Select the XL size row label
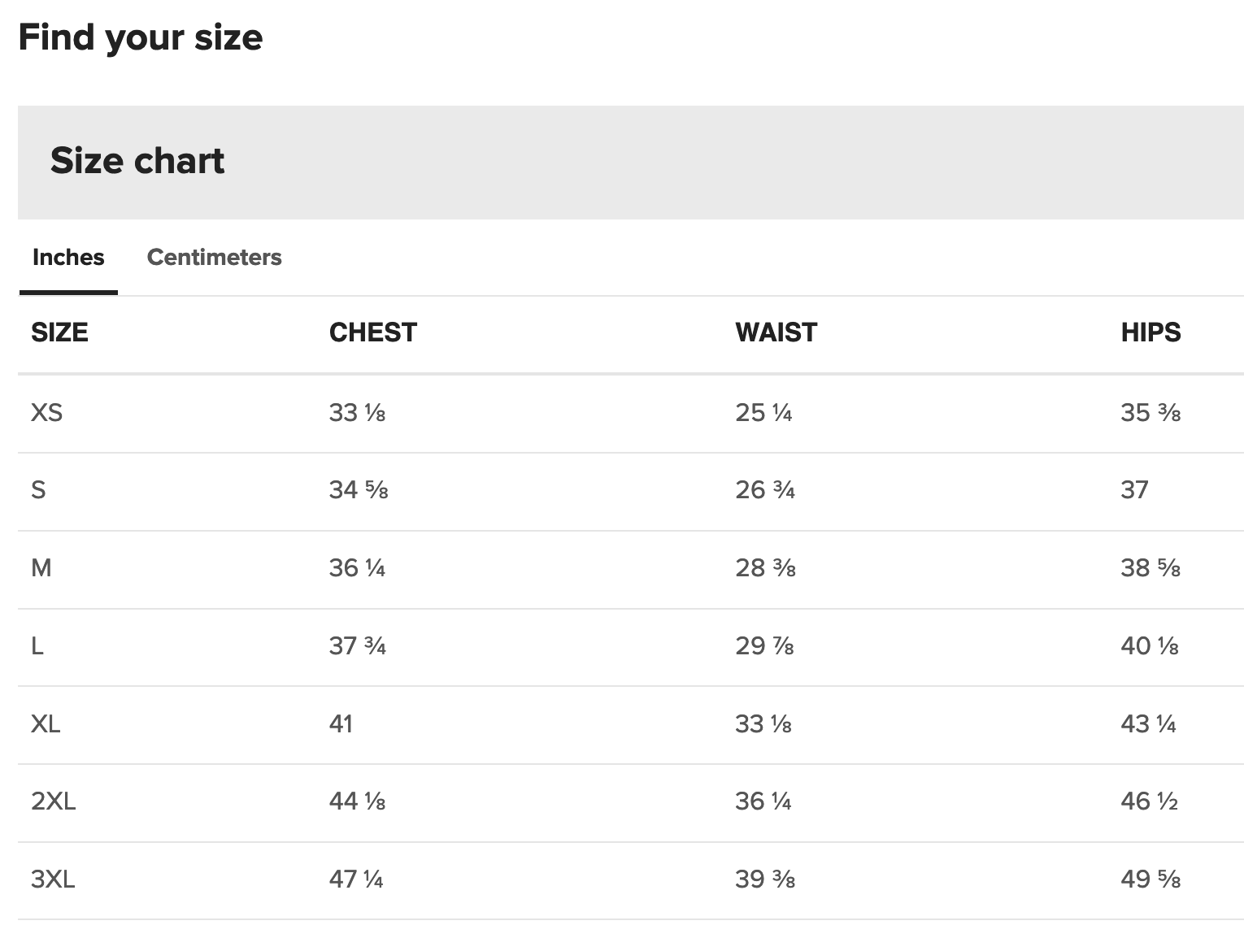This screenshot has width=1244, height=925. click(46, 723)
